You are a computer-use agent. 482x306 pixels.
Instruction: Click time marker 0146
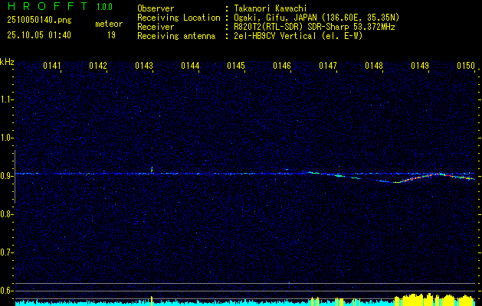point(282,66)
